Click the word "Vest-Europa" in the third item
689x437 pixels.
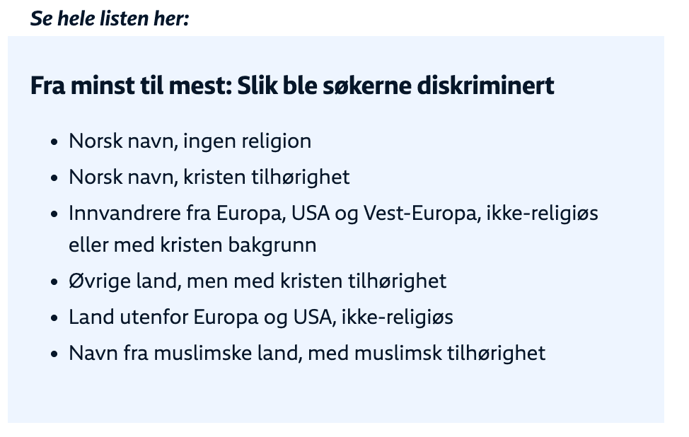[x=423, y=214]
